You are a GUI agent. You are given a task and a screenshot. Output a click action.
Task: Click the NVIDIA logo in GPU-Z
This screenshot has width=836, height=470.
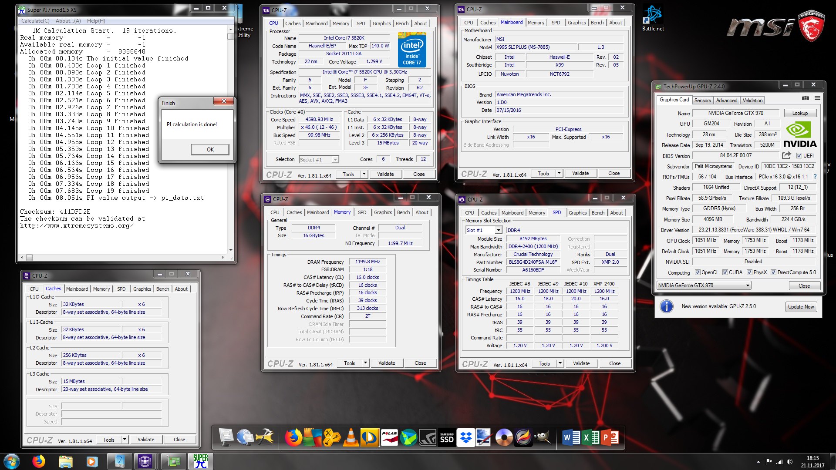point(800,134)
